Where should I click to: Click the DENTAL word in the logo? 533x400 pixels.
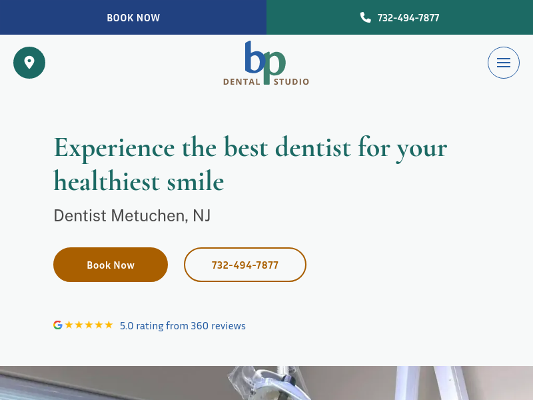(x=242, y=81)
